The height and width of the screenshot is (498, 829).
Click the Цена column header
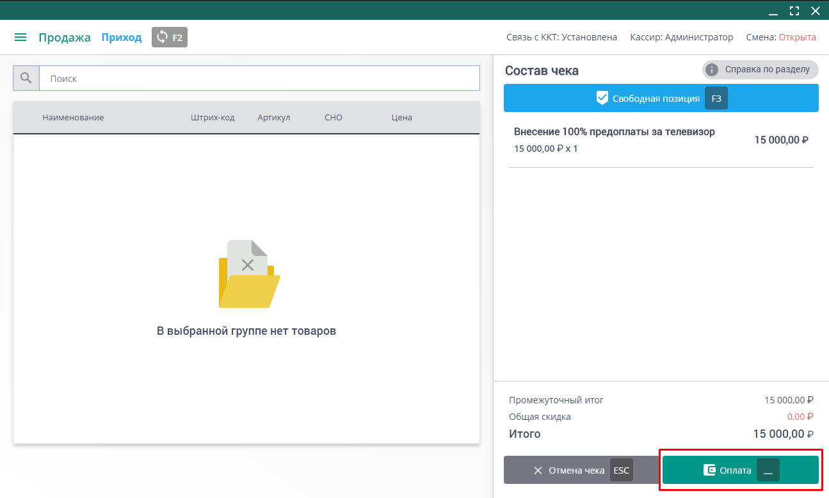pos(402,117)
